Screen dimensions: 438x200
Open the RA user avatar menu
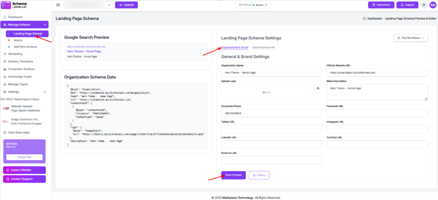432,5
